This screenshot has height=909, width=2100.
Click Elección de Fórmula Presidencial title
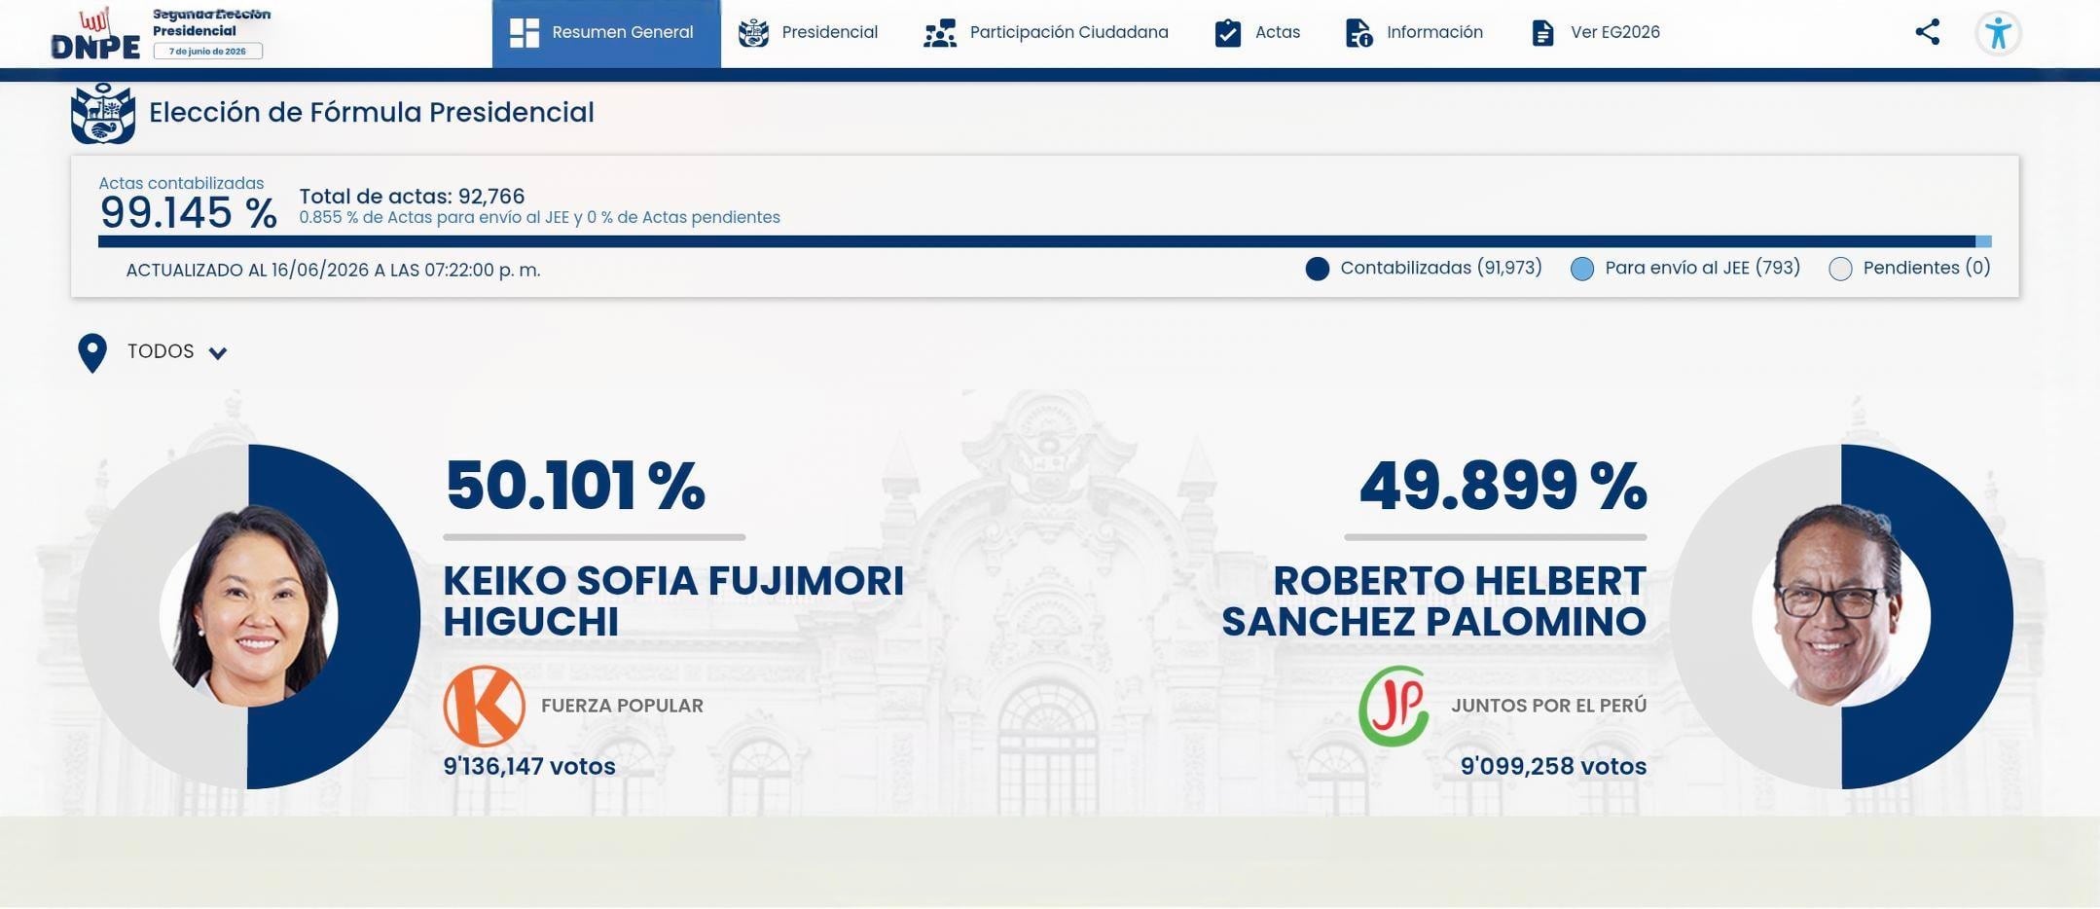372,113
